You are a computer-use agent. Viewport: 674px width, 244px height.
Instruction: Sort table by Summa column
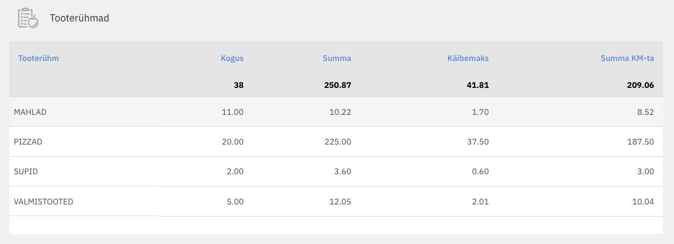[x=337, y=58]
